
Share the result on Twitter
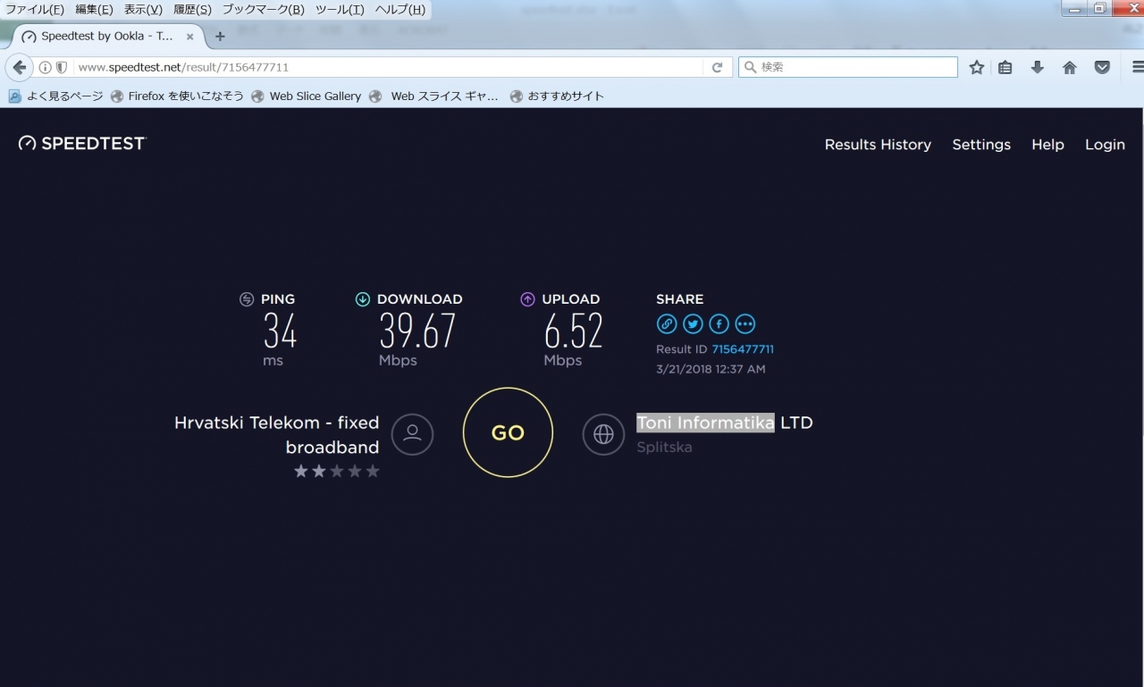tap(693, 324)
